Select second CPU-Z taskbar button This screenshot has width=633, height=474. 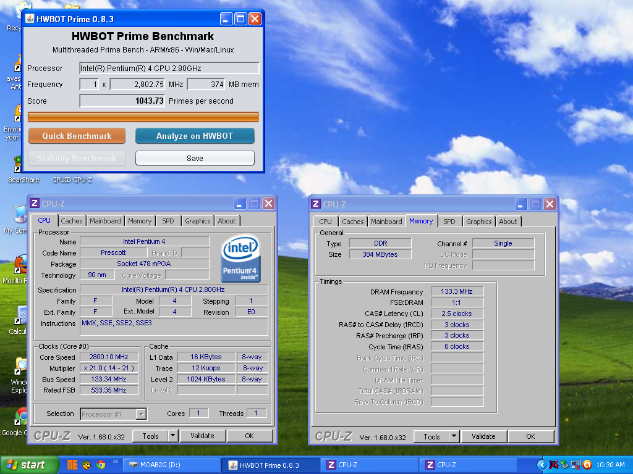(469, 465)
